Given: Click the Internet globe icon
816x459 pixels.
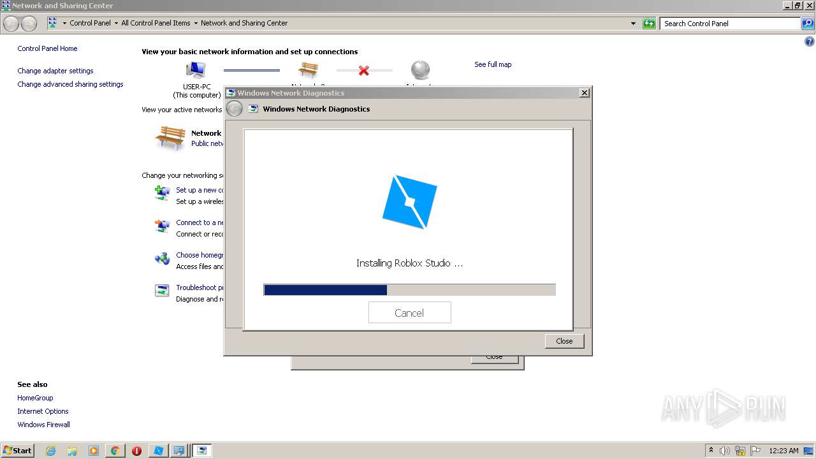Looking at the screenshot, I should coord(420,70).
